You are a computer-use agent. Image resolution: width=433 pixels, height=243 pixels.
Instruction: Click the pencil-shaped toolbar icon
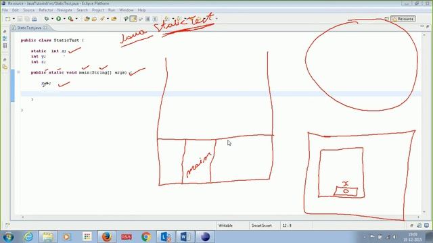coord(102,19)
